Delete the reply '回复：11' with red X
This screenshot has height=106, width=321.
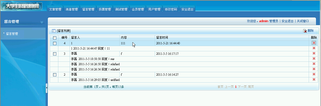(x=314, y=48)
